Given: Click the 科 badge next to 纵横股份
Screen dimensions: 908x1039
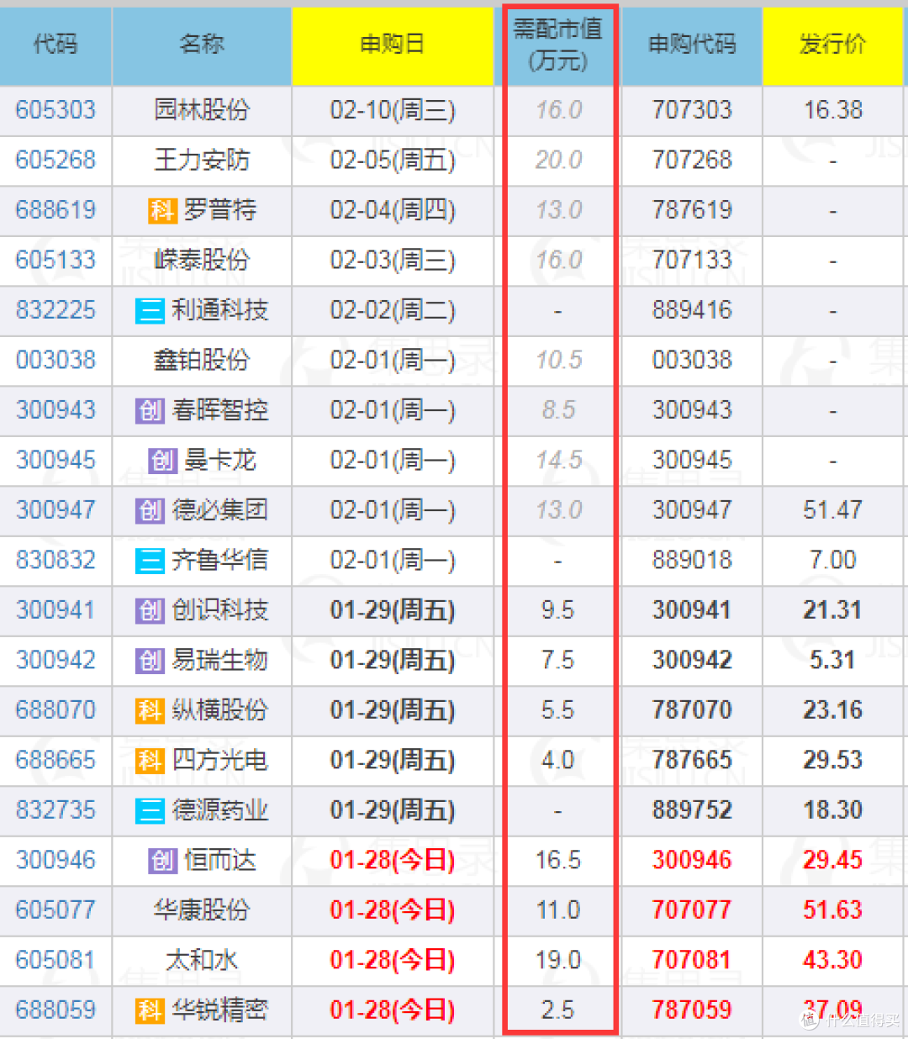Looking at the screenshot, I should point(150,710).
